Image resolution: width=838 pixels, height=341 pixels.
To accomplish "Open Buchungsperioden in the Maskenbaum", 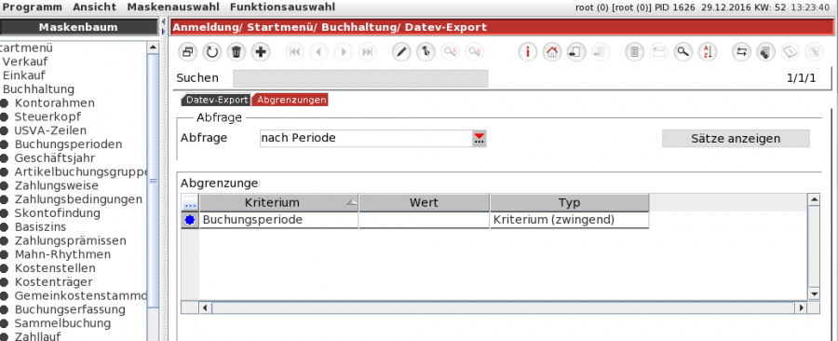I will 68,144.
